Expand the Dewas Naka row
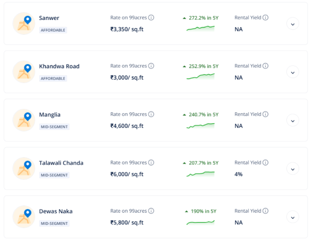Viewport: 311px width, 242px height. point(293,217)
